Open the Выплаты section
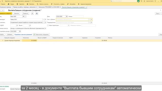Image resolution: width=162 pixels, height=91 pixels. point(30,4)
